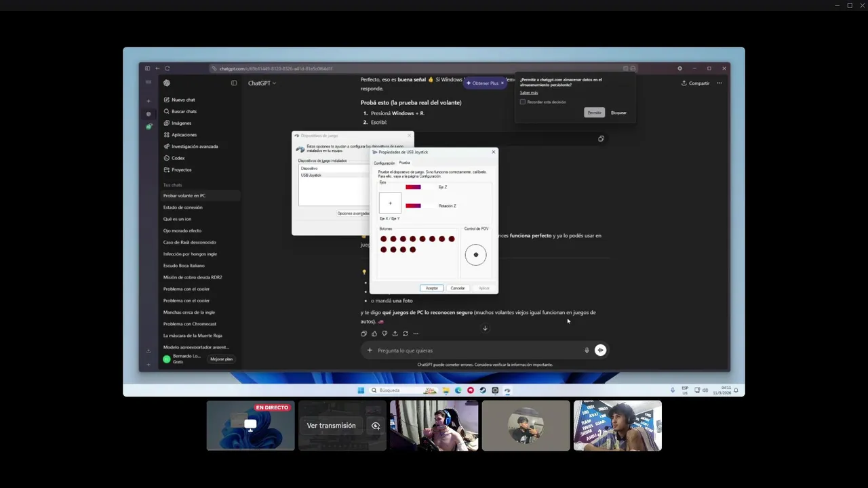Click the plus attach icon in prompt box
Image resolution: width=868 pixels, height=488 pixels.
pyautogui.click(x=370, y=350)
